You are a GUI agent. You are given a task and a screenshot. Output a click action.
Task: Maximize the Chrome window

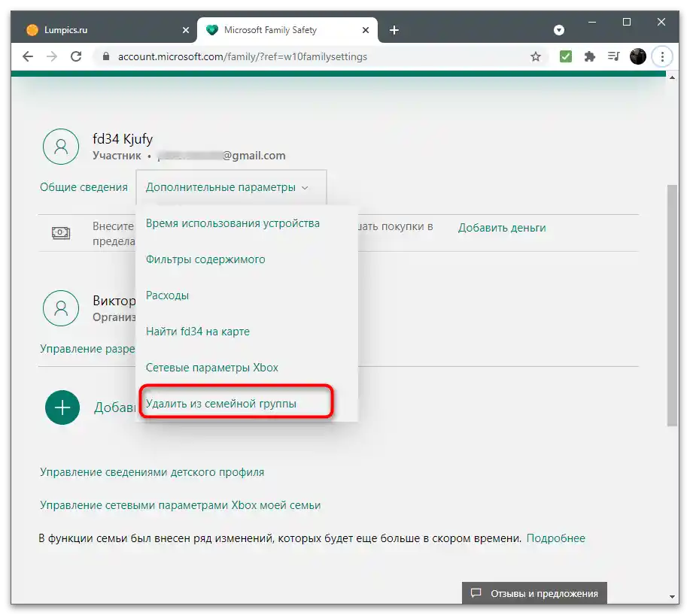click(x=627, y=22)
